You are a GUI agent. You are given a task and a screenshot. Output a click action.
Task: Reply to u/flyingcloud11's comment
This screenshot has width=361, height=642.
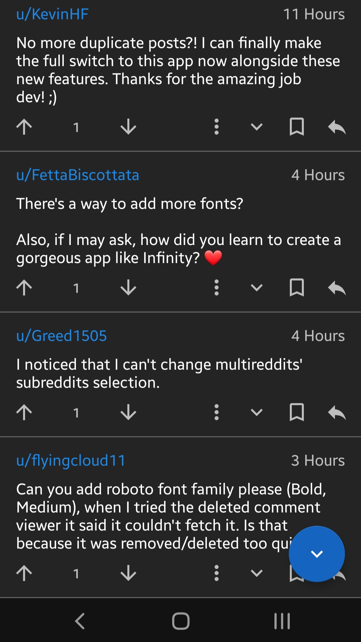(338, 572)
